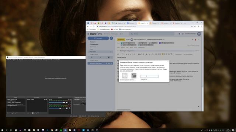
Task: Go back a page in Chrome
Action: click(x=88, y=26)
